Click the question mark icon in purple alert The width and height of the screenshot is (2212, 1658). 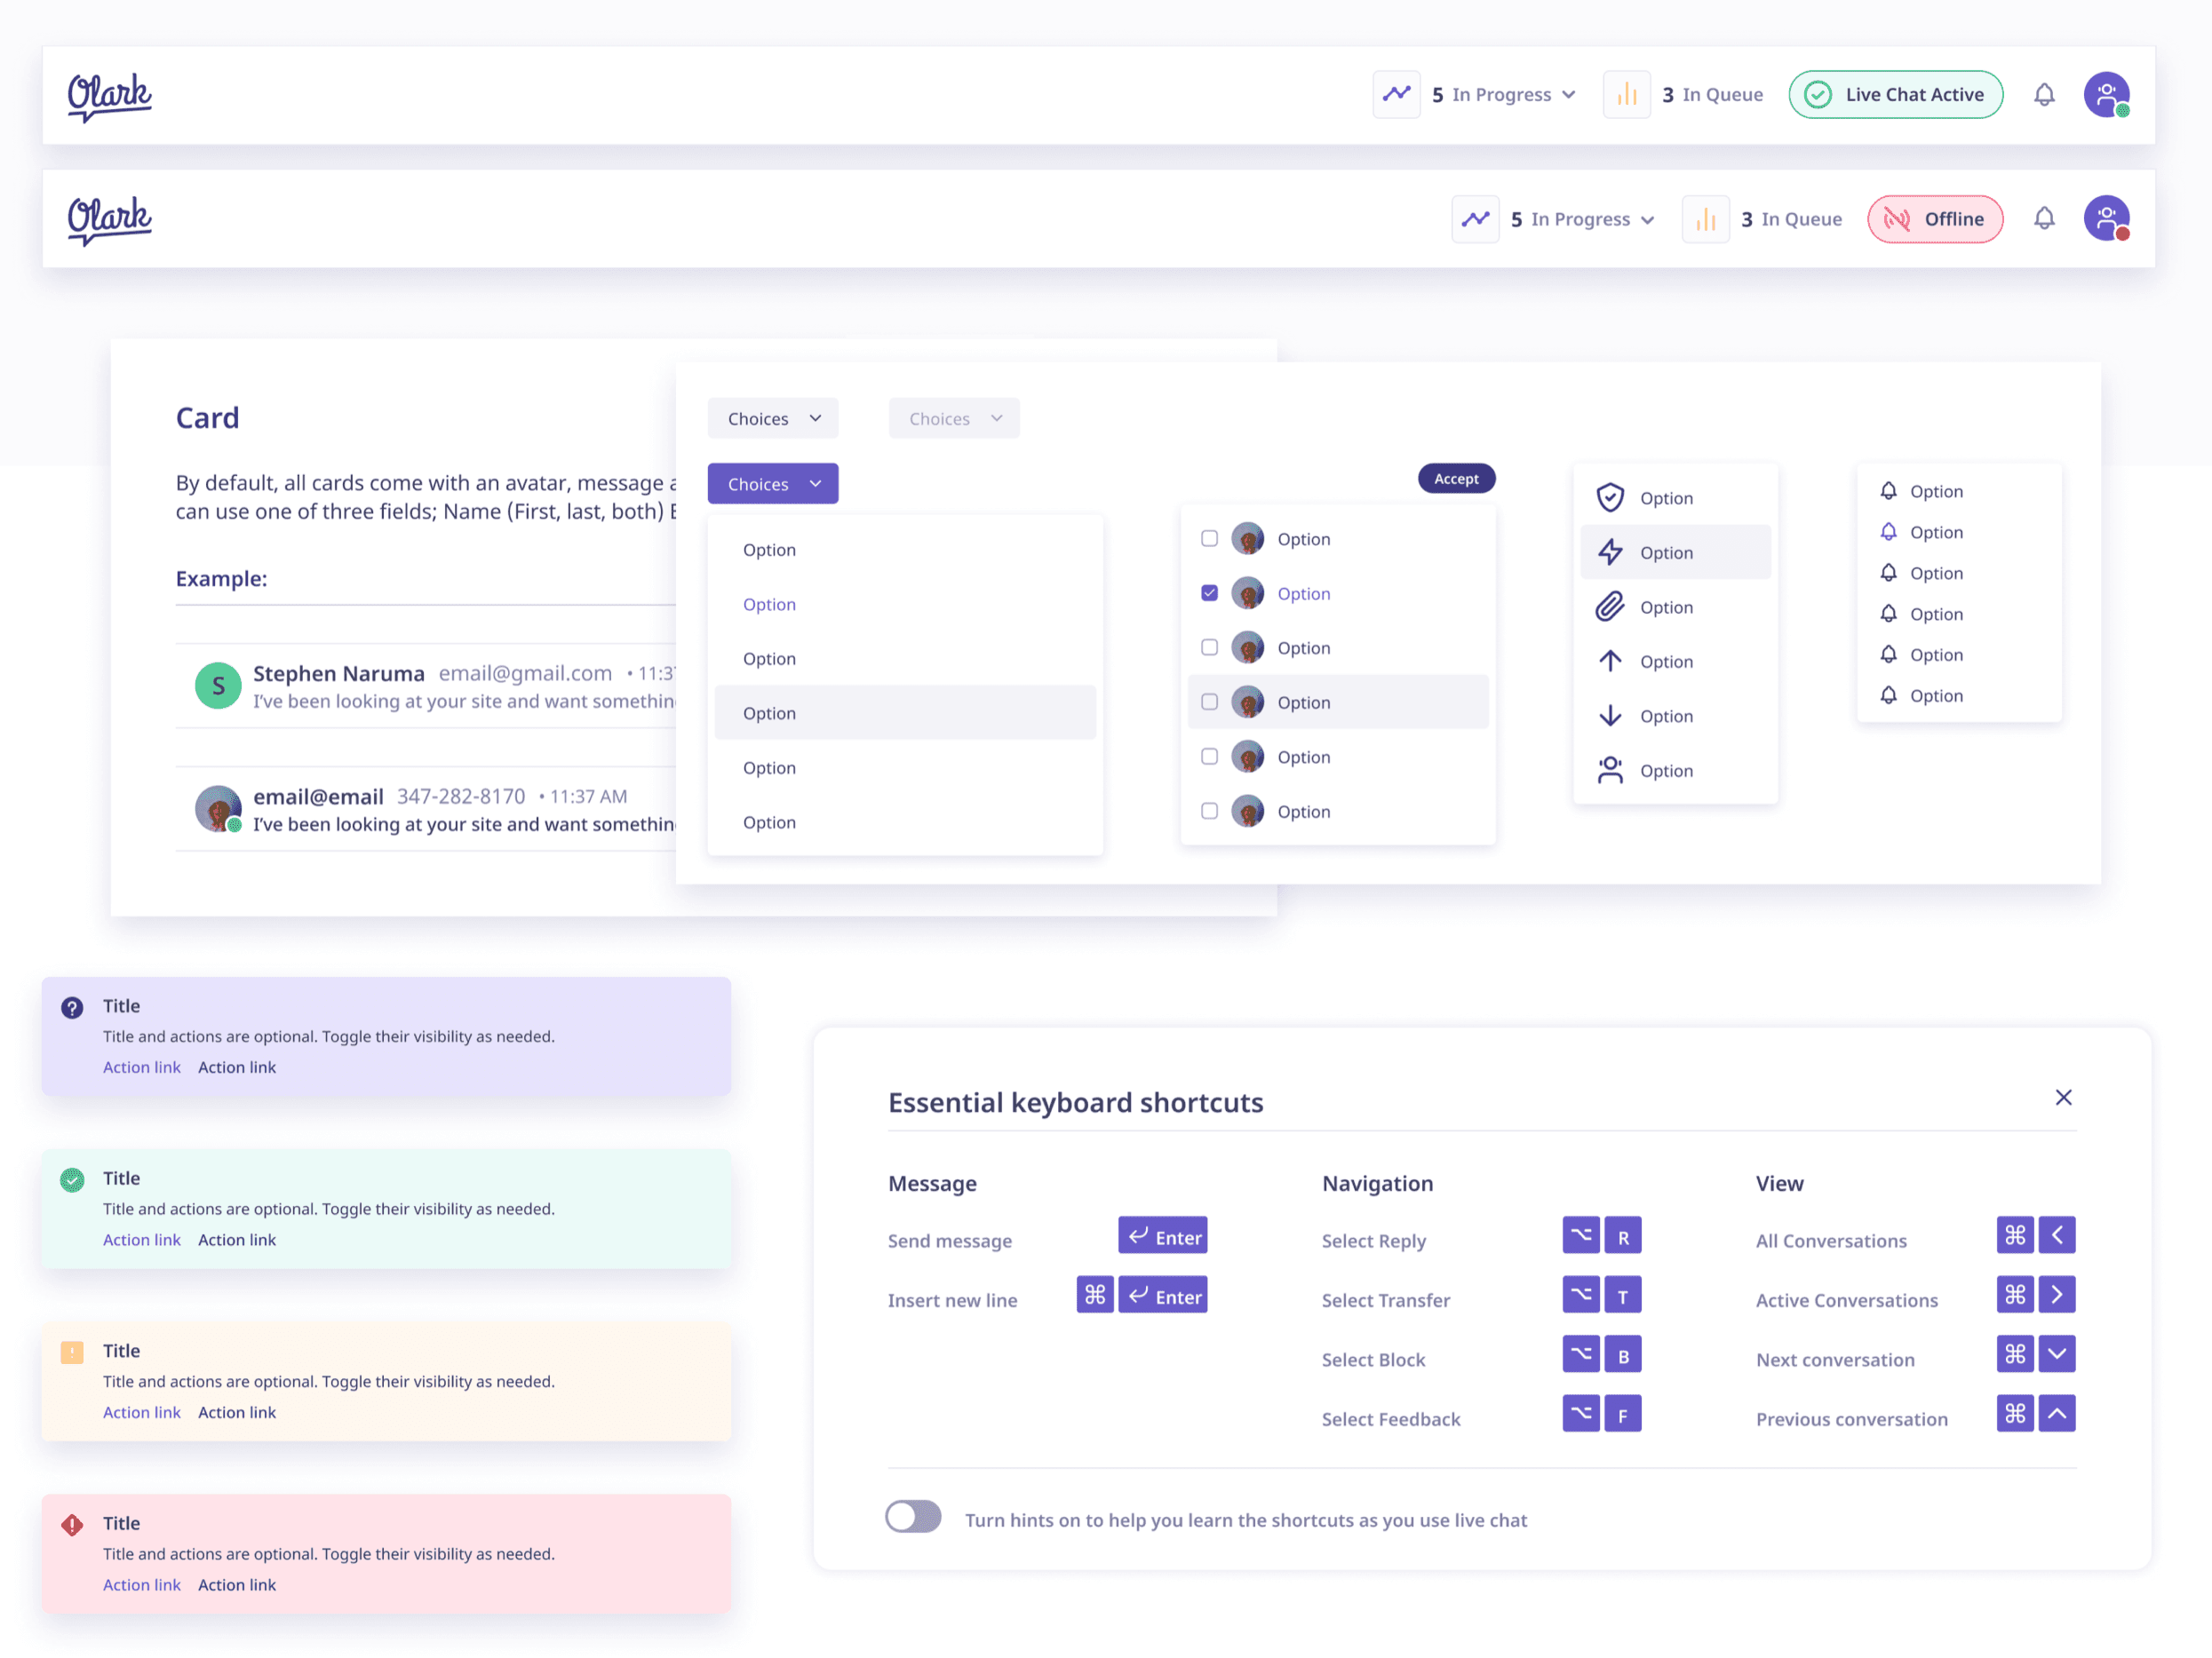72,1007
